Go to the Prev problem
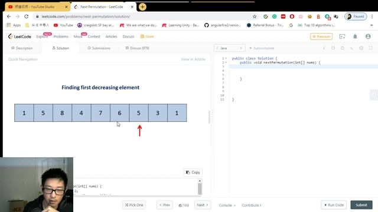This screenshot has width=378, height=212. [165, 205]
